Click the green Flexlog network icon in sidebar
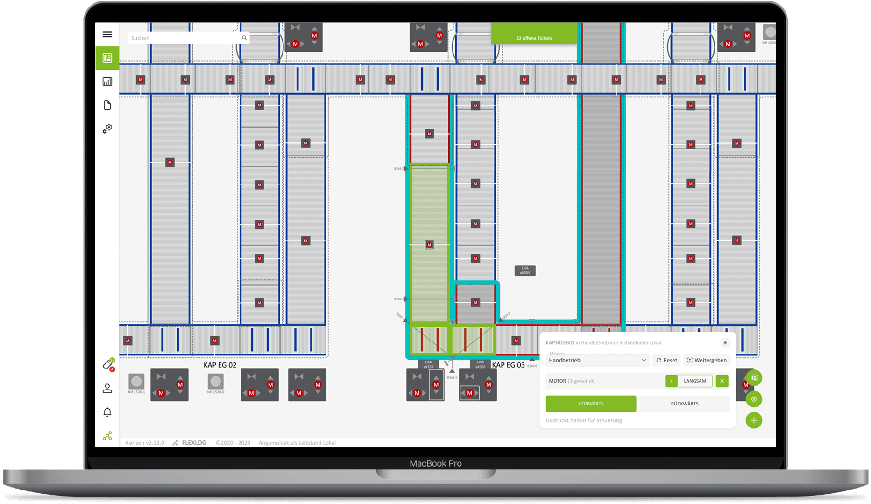 click(107, 436)
